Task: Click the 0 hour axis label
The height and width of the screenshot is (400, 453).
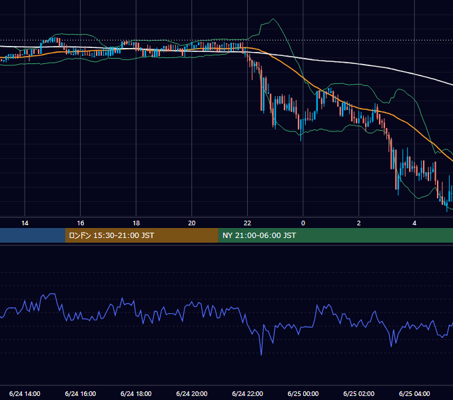Action: pyautogui.click(x=303, y=223)
